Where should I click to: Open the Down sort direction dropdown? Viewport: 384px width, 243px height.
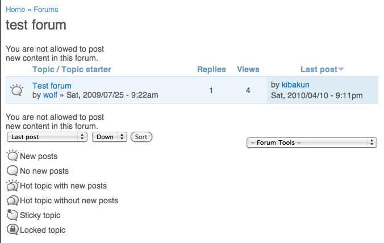[x=110, y=137]
